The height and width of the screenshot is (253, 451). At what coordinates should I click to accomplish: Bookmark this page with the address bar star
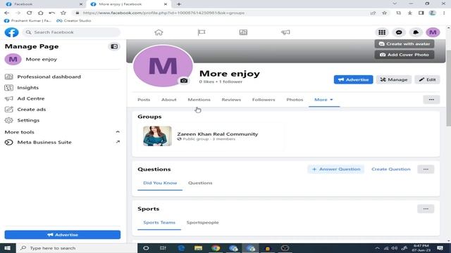click(384, 13)
